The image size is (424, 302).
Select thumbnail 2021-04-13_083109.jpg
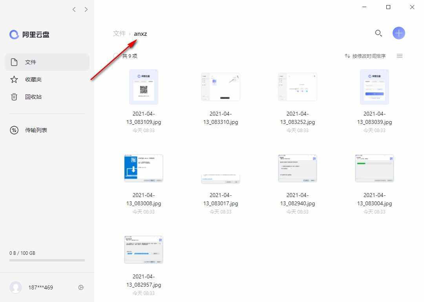pos(144,87)
